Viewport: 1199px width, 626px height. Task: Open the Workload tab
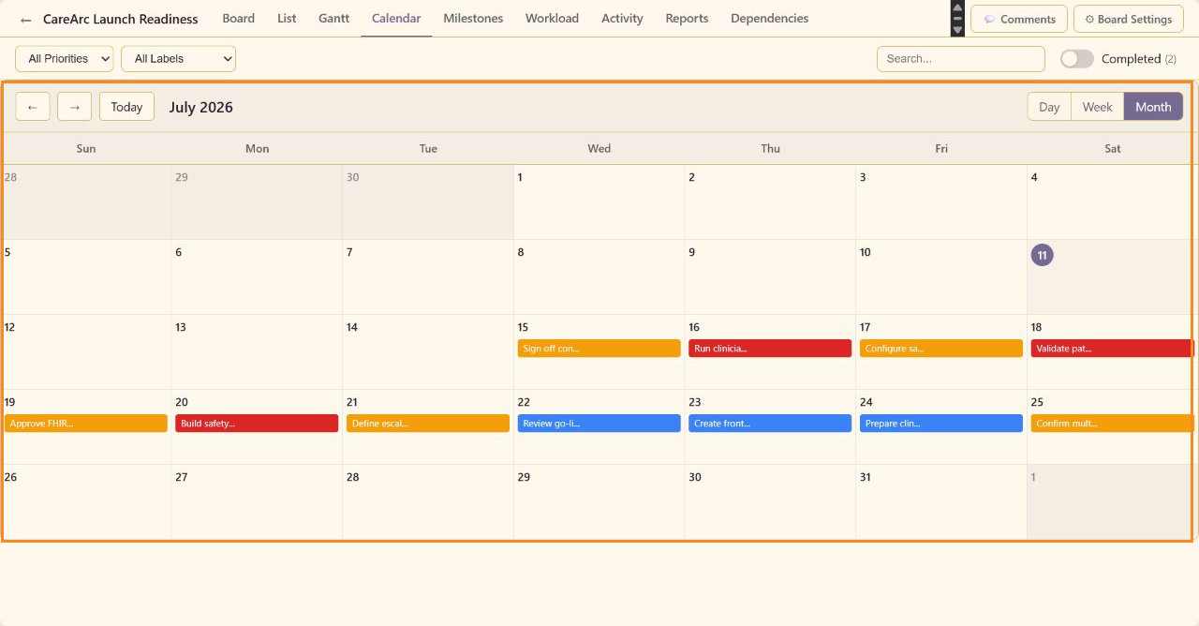552,18
